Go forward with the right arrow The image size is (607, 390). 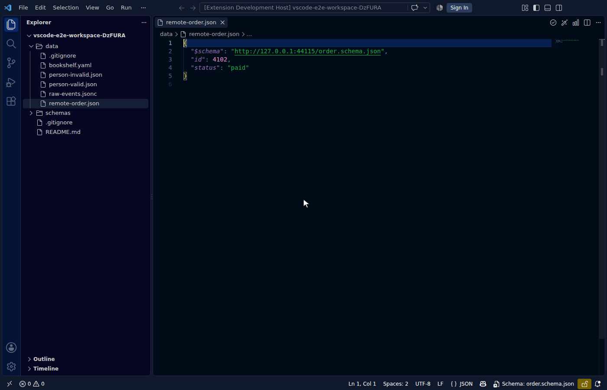tap(193, 8)
